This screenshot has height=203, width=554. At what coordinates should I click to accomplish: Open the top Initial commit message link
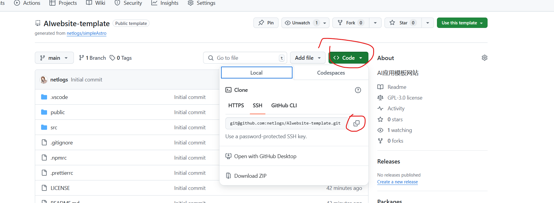(x=86, y=80)
